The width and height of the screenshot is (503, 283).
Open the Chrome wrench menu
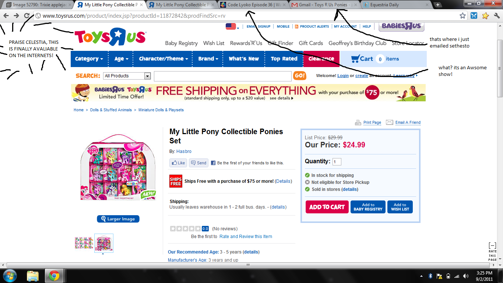497,16
